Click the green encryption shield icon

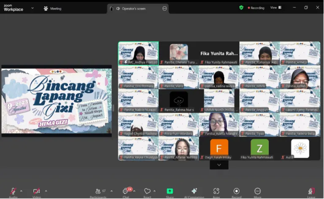click(x=241, y=8)
